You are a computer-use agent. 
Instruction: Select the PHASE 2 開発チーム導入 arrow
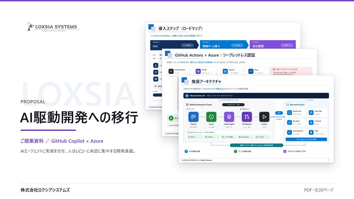224,45
